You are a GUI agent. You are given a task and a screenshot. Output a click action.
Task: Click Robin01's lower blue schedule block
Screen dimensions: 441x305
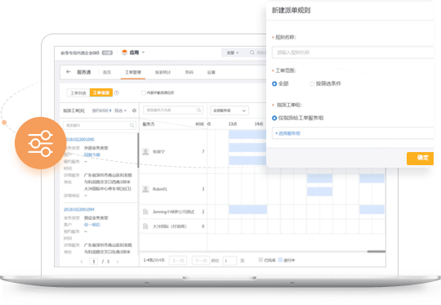point(320,191)
